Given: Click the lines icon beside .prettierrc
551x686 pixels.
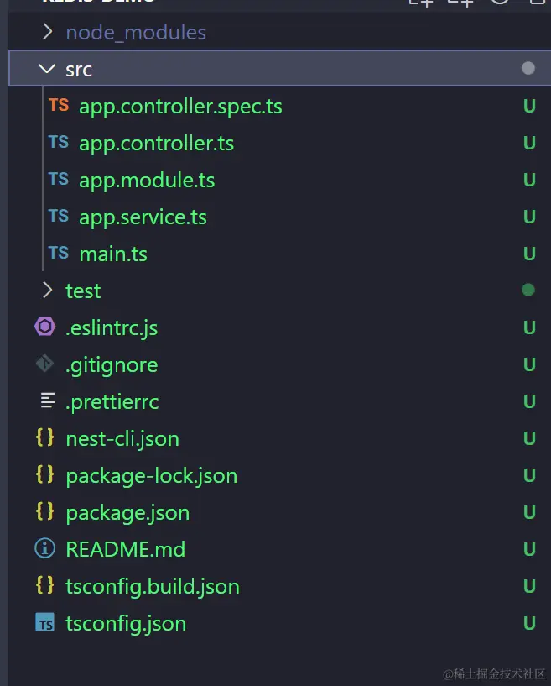Looking at the screenshot, I should coord(48,401).
